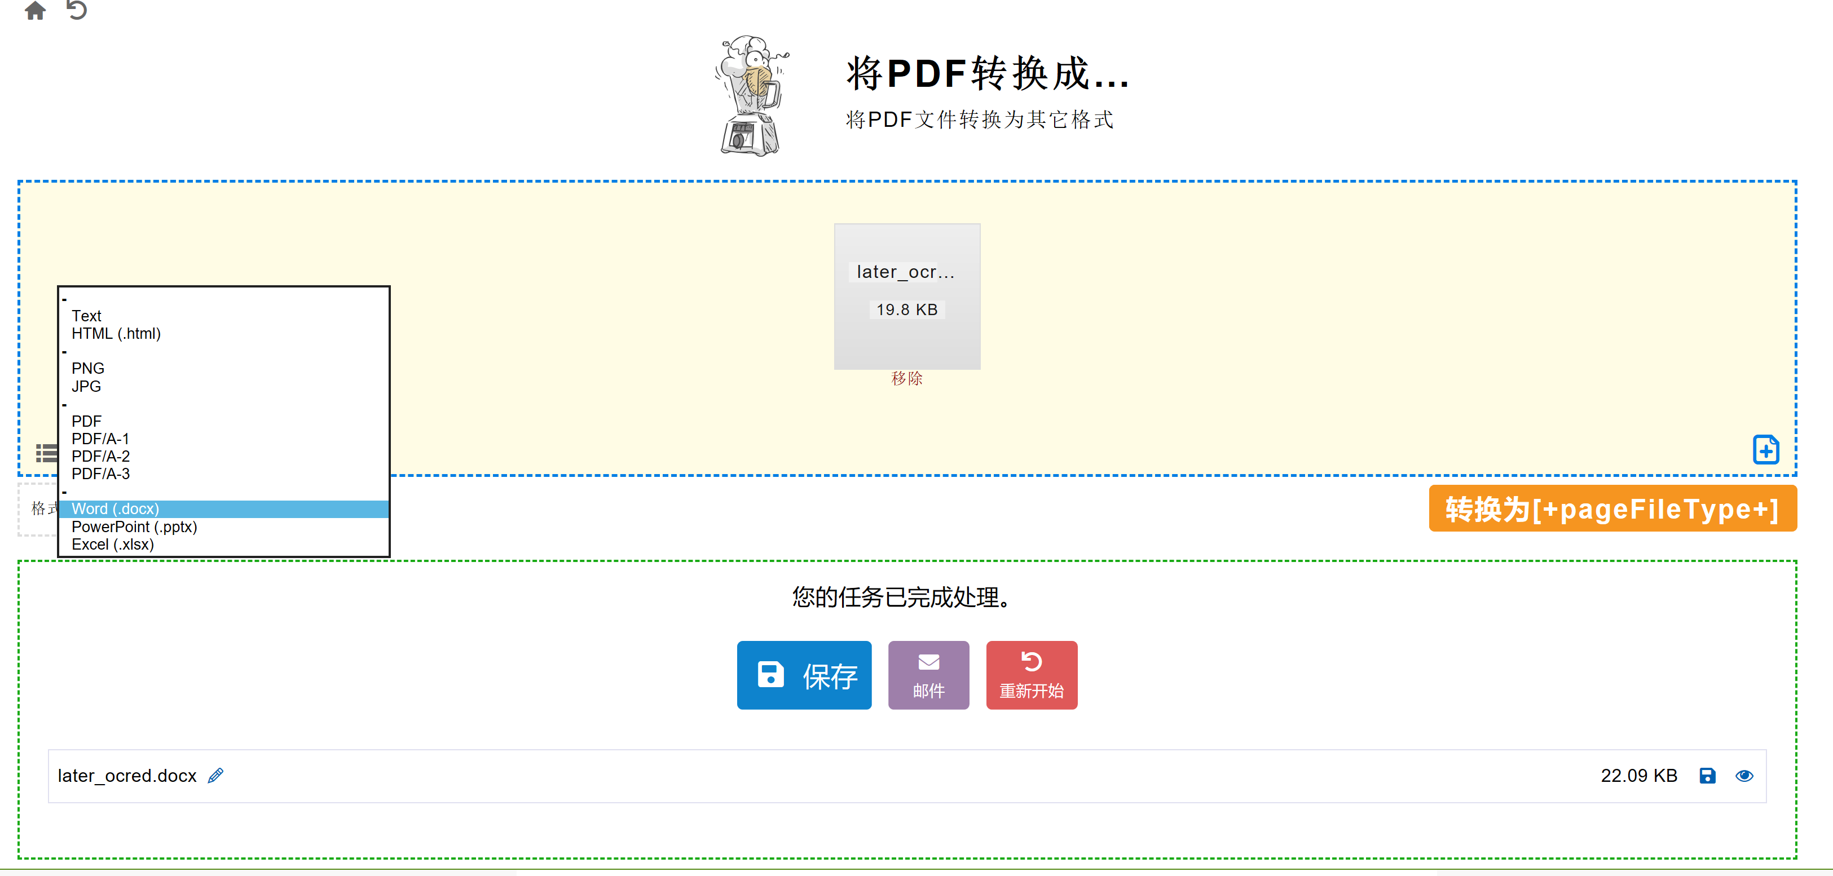1833x876 pixels.
Task: Select PDF/A-1 format from list
Action: [x=99, y=437]
